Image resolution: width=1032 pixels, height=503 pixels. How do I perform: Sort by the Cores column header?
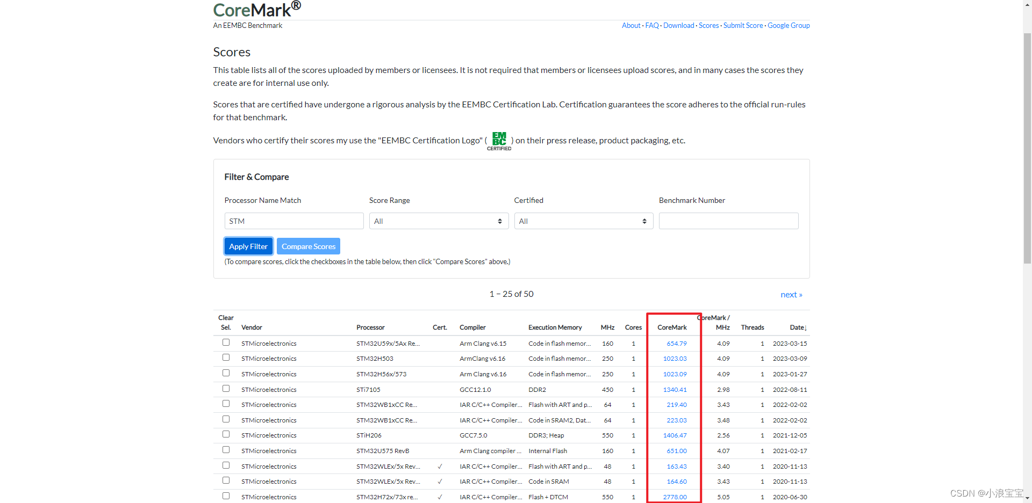(633, 327)
